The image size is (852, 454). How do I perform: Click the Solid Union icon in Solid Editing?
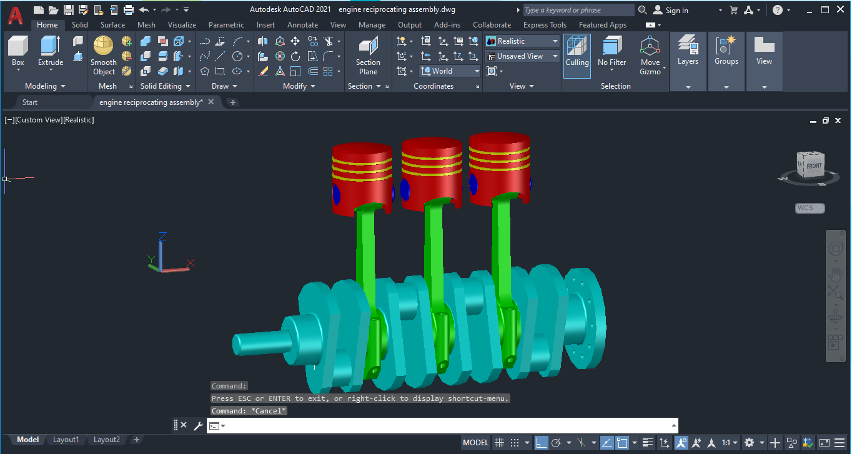(146, 41)
